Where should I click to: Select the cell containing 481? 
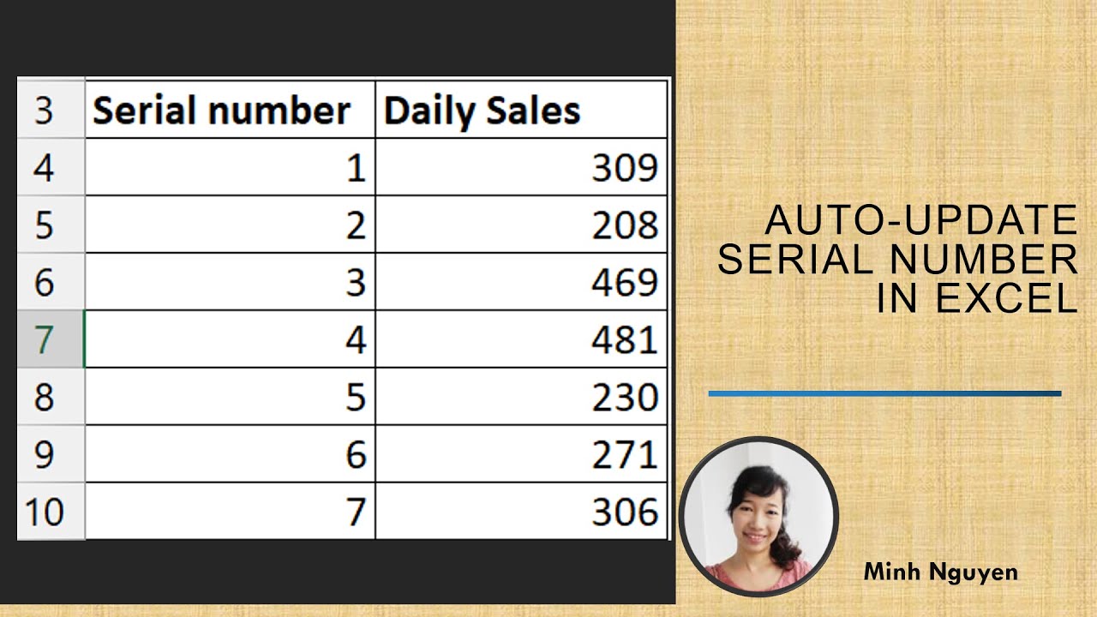click(521, 339)
